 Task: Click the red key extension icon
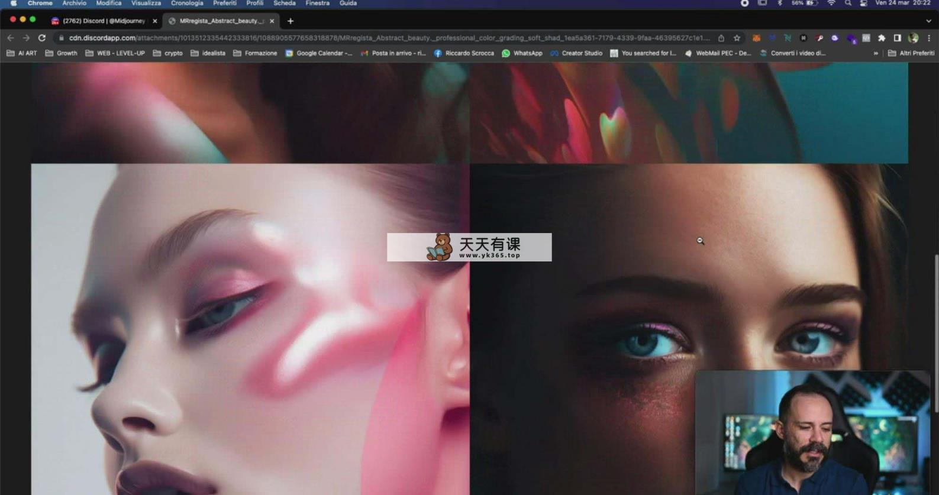[x=819, y=38]
